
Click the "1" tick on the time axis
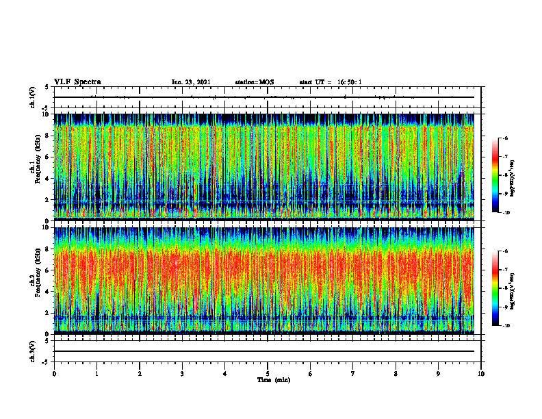click(96, 374)
